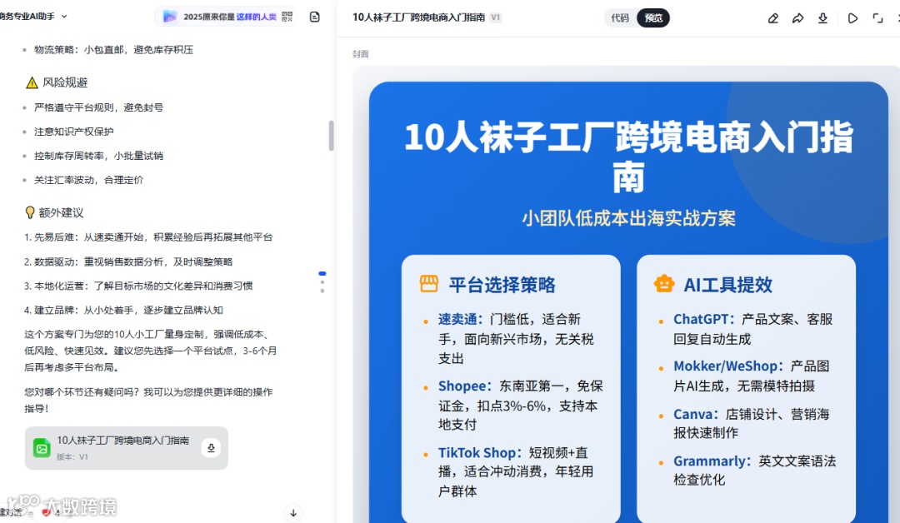Click 物流策略：小包直邮 bullet

[113, 50]
